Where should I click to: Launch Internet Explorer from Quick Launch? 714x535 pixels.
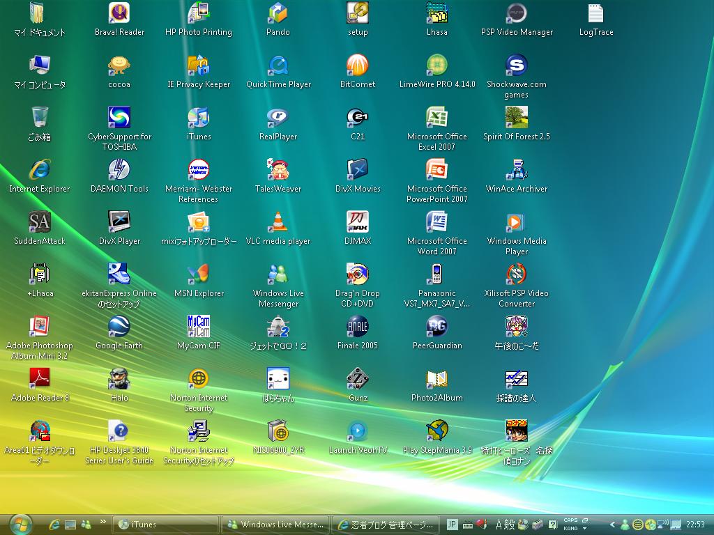pos(54,525)
